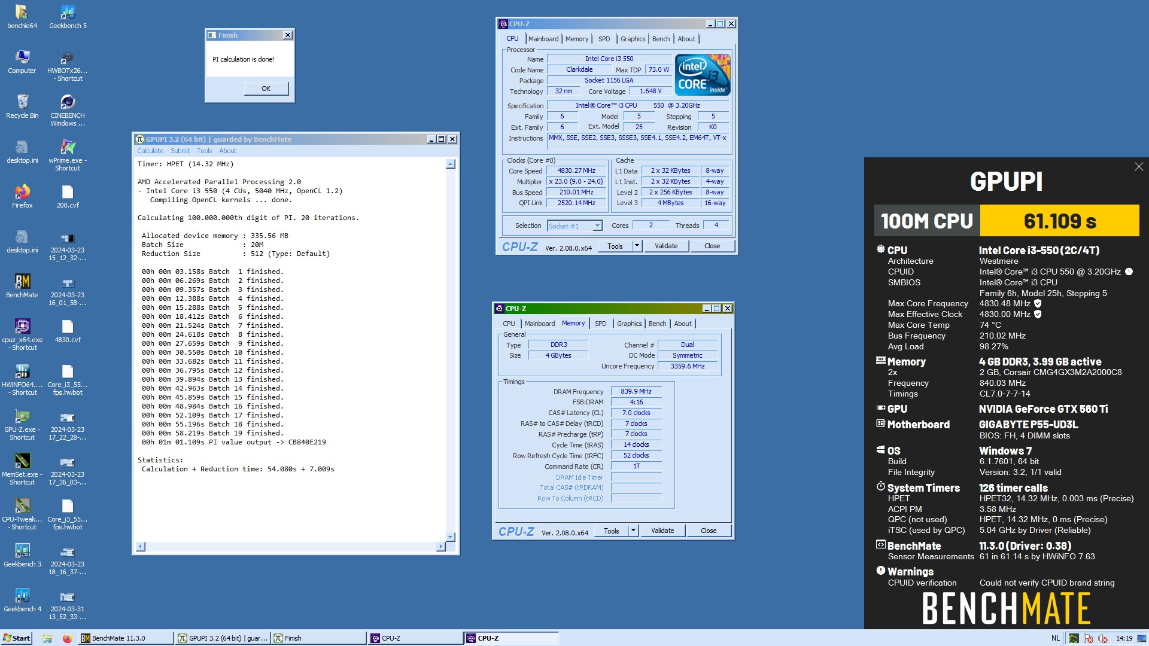
Task: Click the GPUPI horizontal scroll right arrow
Action: coord(440,546)
